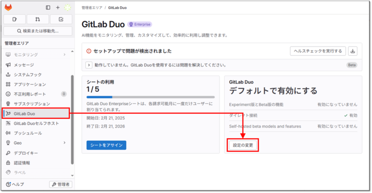372x193 pixels.
Task: Open GitLab Duoセルフホスト in sidebar
Action: pyautogui.click(x=36, y=123)
